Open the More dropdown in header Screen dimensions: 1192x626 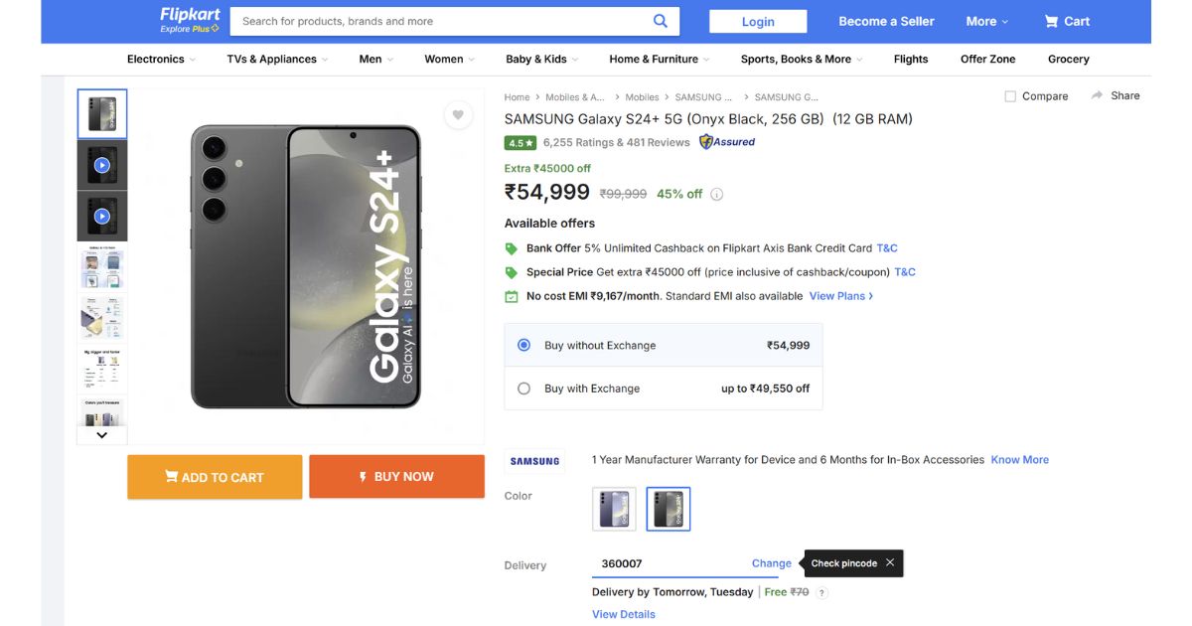[986, 21]
